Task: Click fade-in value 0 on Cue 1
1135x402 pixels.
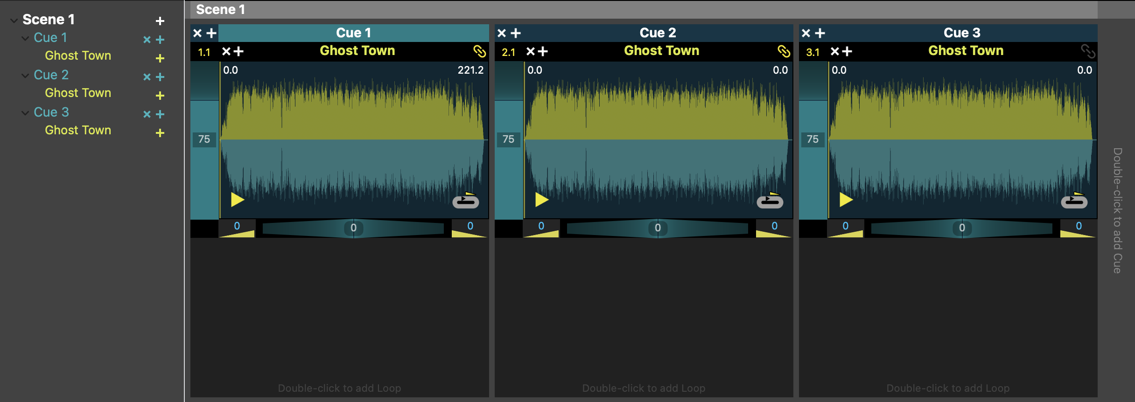Action: pyautogui.click(x=237, y=226)
